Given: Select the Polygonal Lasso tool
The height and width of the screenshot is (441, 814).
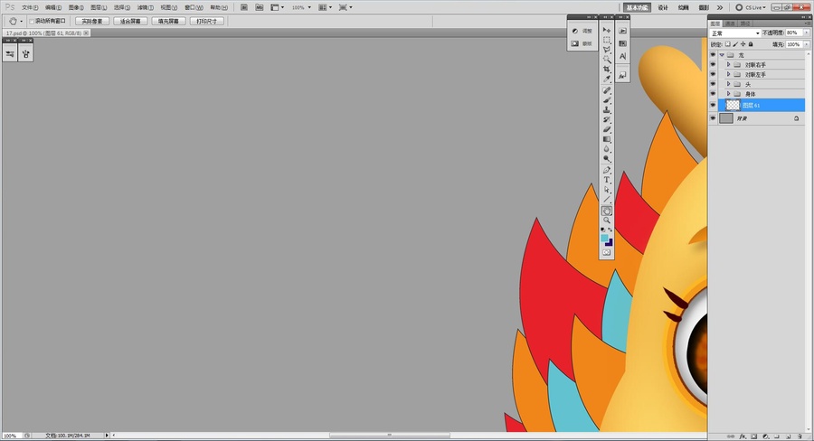Looking at the screenshot, I should point(606,50).
